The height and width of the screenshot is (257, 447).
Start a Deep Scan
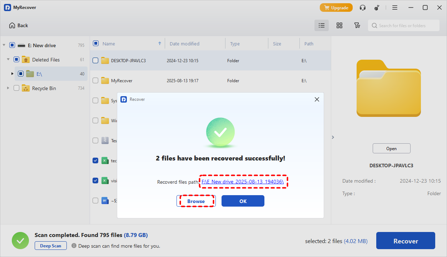tap(51, 246)
